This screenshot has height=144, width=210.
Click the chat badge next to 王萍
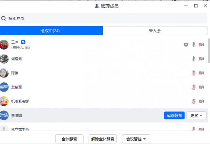[23, 42]
